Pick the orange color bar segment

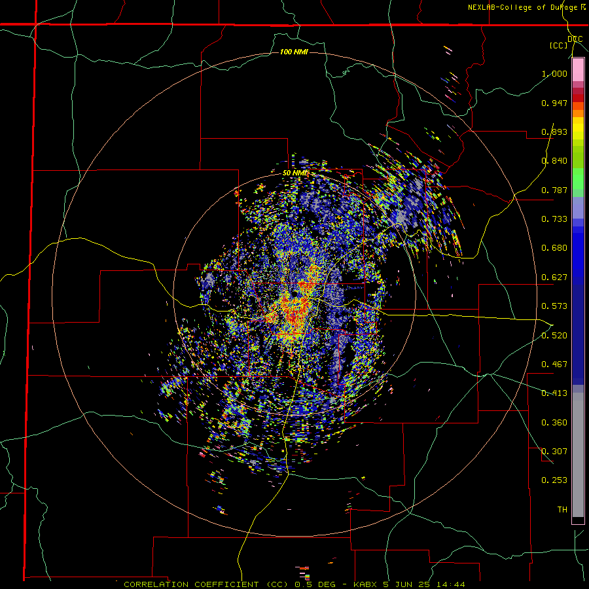[x=578, y=113]
